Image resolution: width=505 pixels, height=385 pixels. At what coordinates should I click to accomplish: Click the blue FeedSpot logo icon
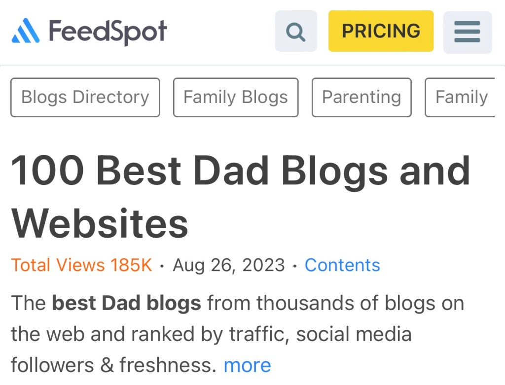point(25,31)
